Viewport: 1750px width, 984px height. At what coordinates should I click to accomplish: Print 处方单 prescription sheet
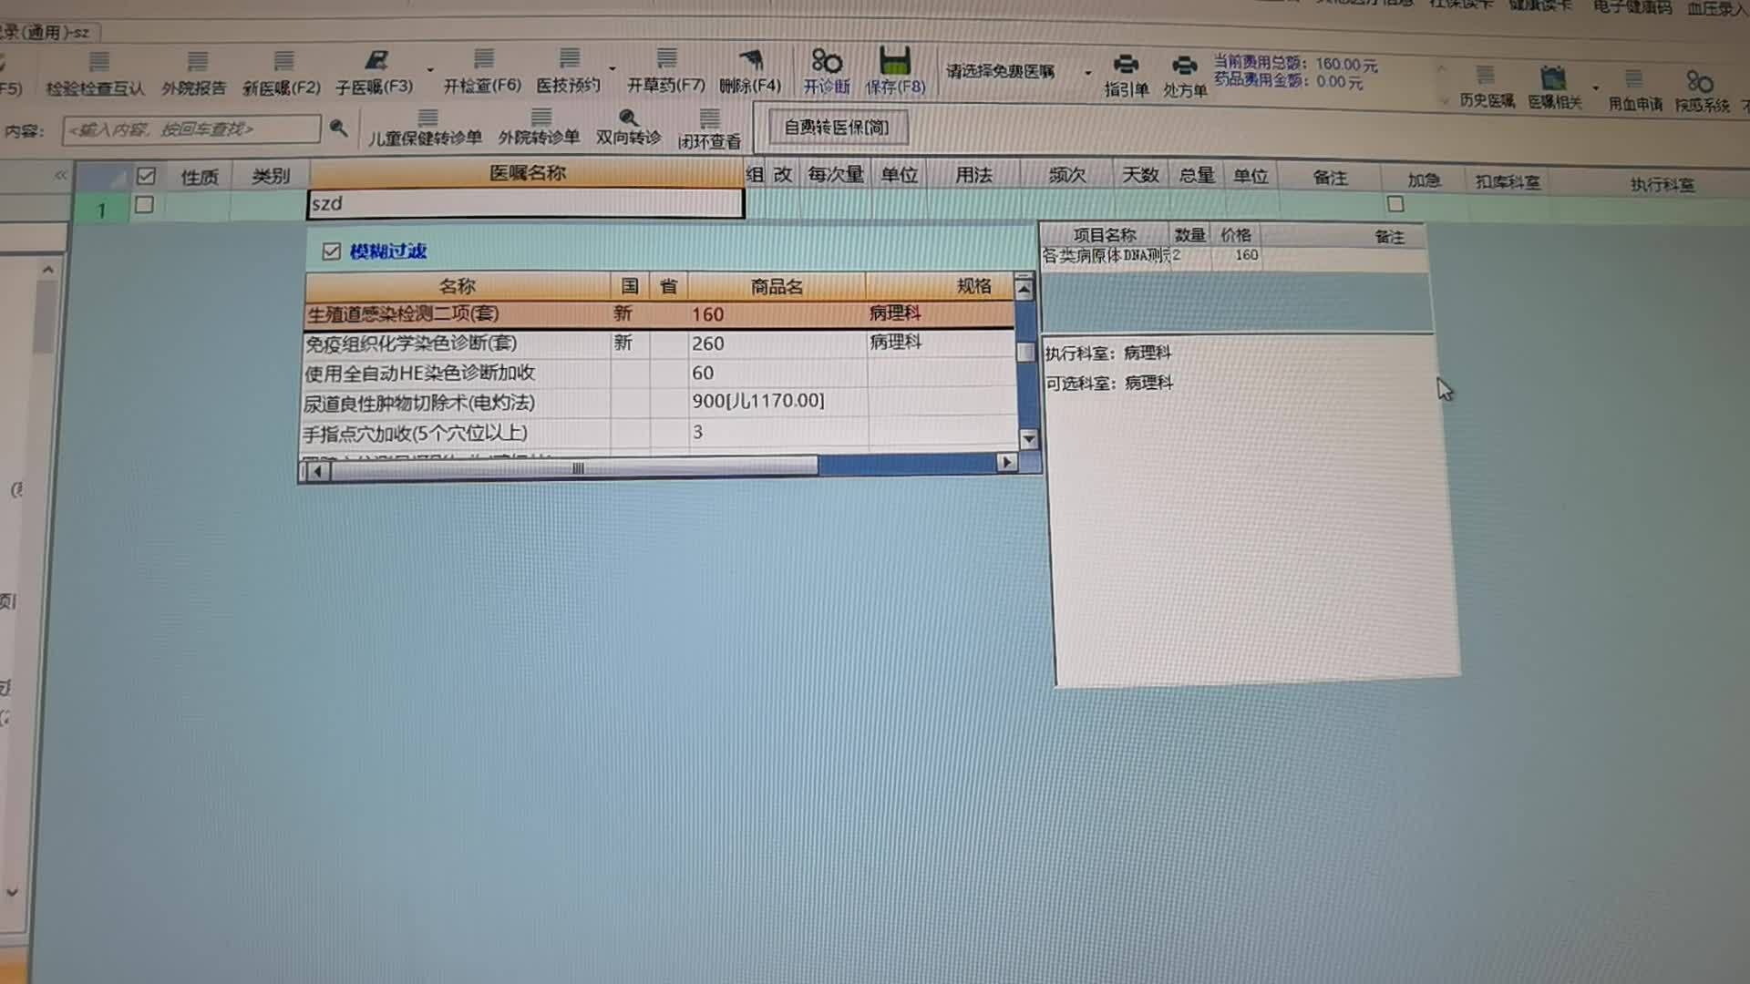(1185, 77)
